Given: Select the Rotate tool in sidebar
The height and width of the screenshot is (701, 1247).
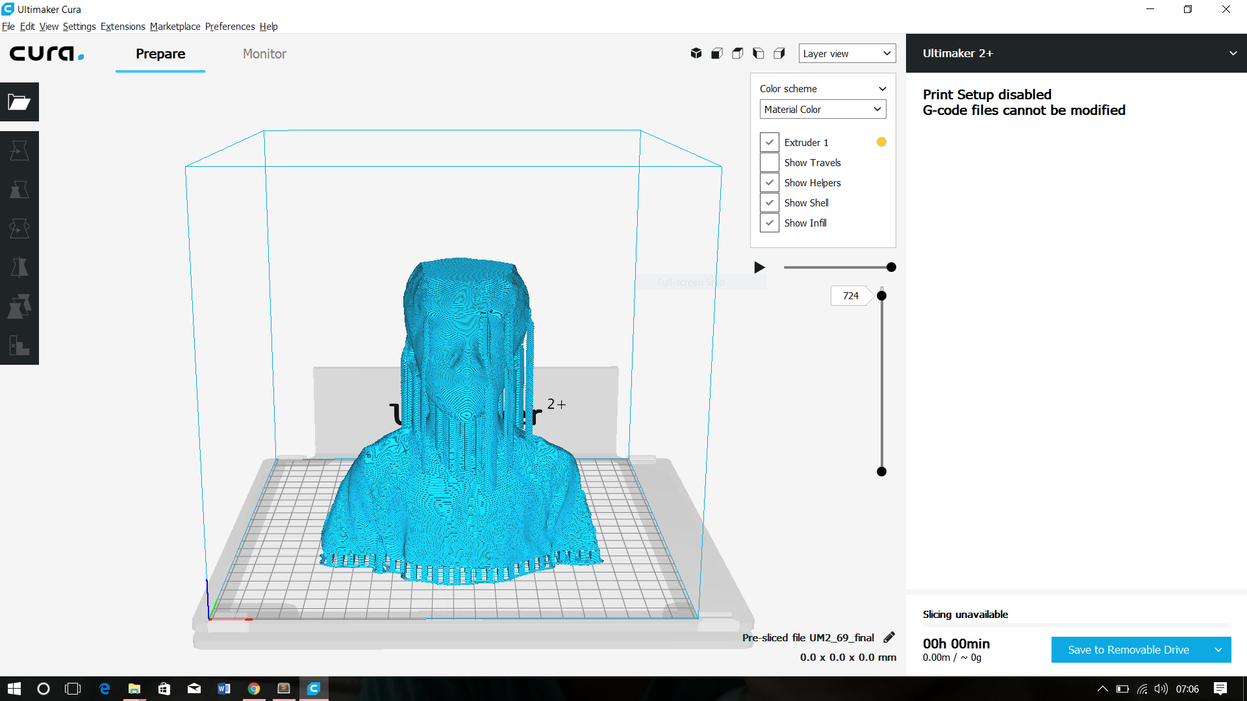Looking at the screenshot, I should (x=19, y=228).
